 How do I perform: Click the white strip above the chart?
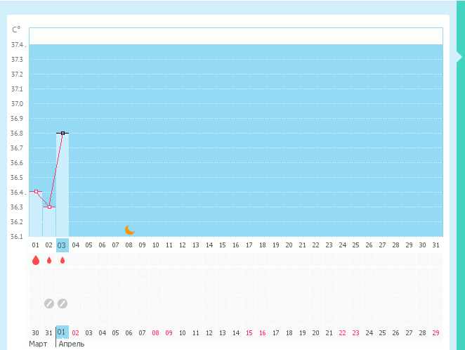(x=235, y=36)
